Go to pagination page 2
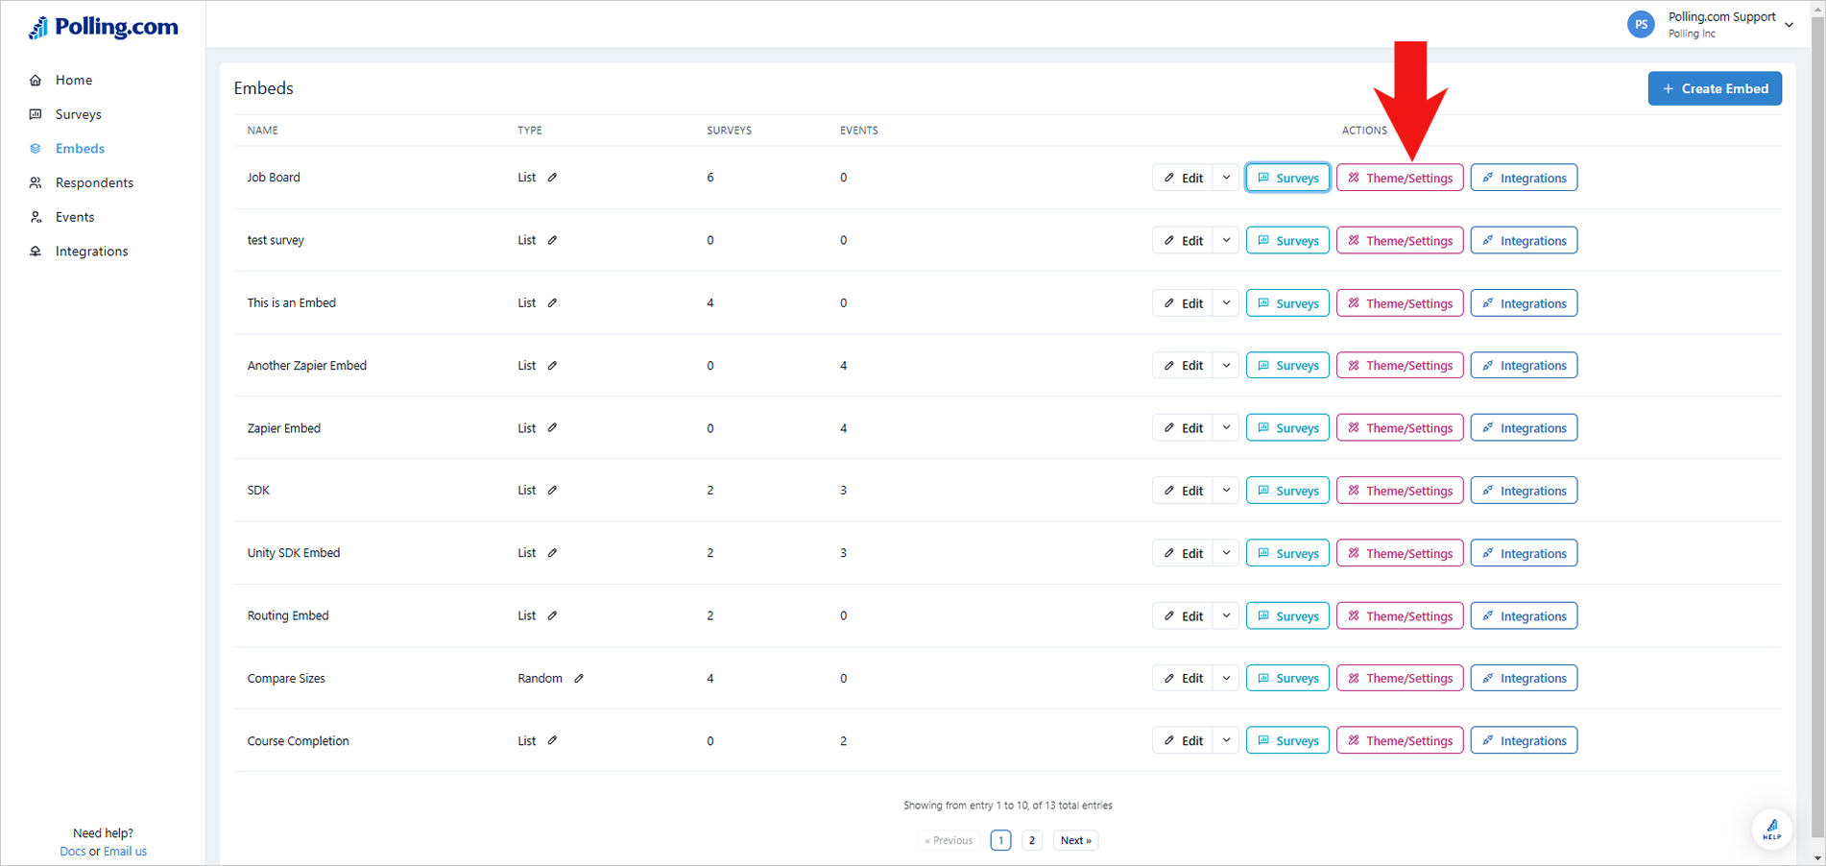The width and height of the screenshot is (1826, 866). tap(1032, 840)
